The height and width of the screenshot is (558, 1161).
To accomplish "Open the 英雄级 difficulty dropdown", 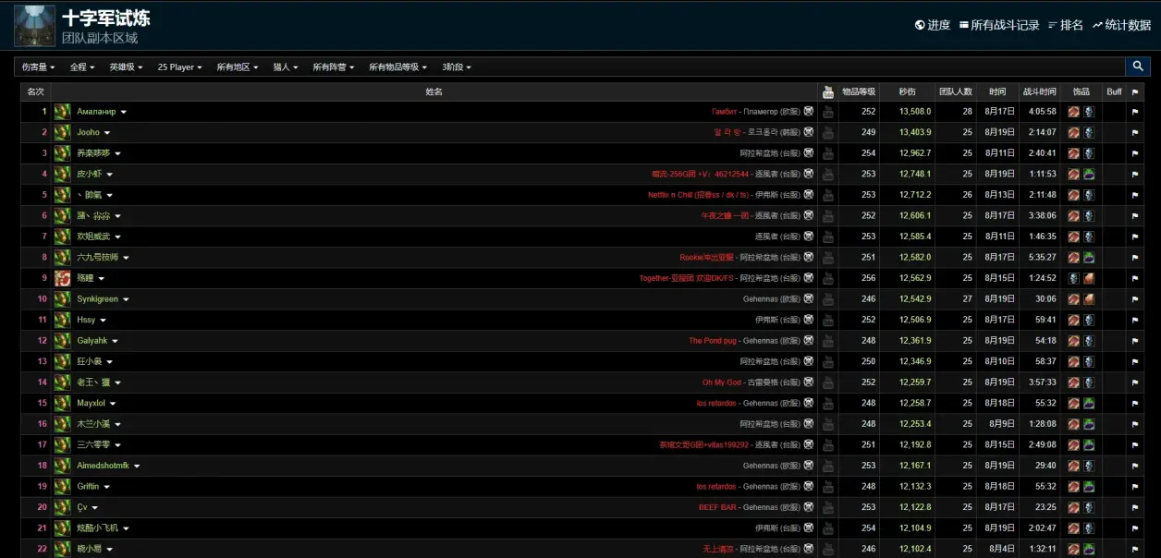I will tap(126, 67).
